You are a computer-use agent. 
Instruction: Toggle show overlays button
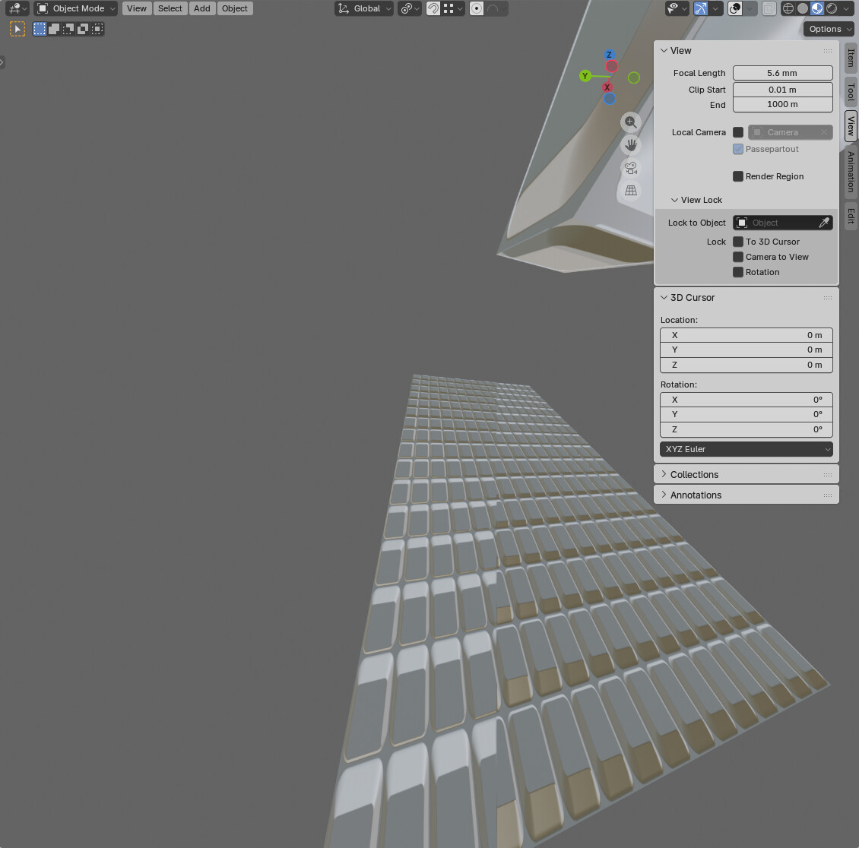click(734, 8)
